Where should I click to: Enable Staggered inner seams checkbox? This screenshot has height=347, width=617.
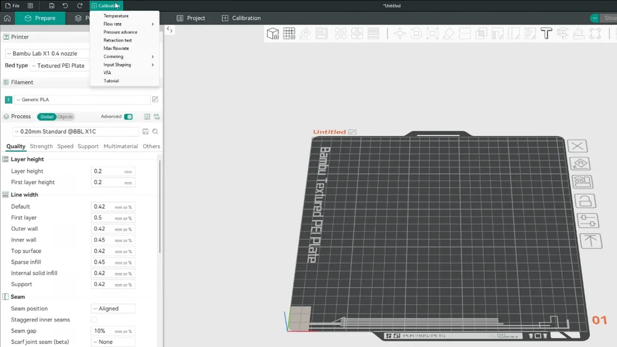(93, 319)
